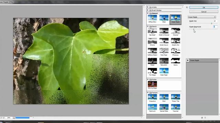Screen dimensions: 220x123
Task: Apply the Conté Crayon filter
Action: pos(164,42)
